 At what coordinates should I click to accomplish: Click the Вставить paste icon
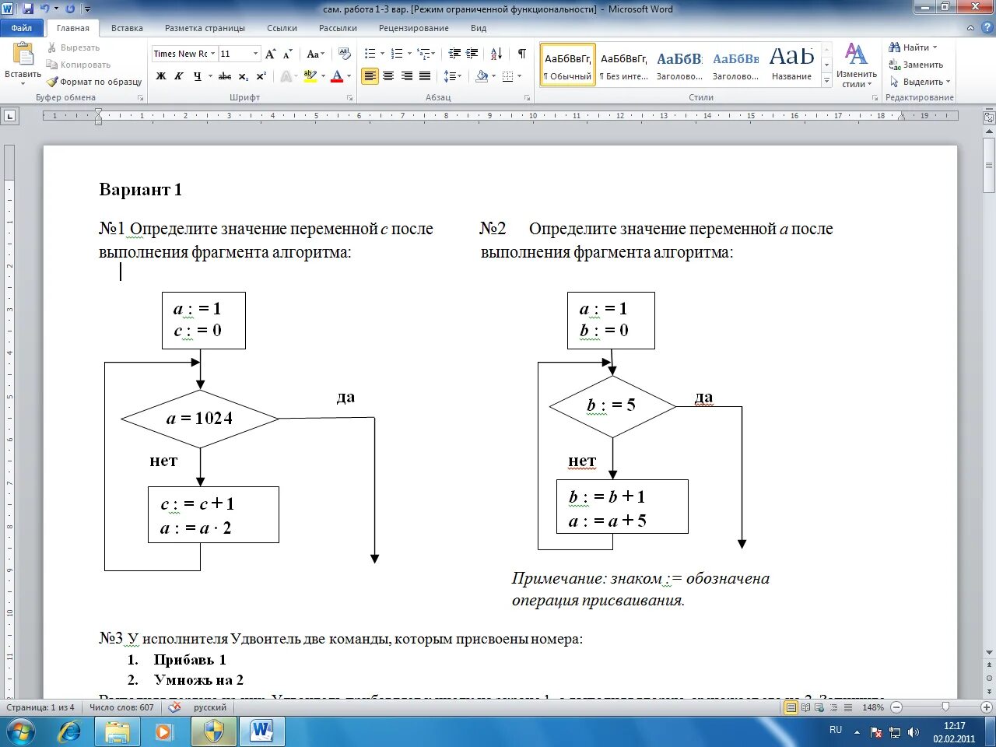click(23, 54)
